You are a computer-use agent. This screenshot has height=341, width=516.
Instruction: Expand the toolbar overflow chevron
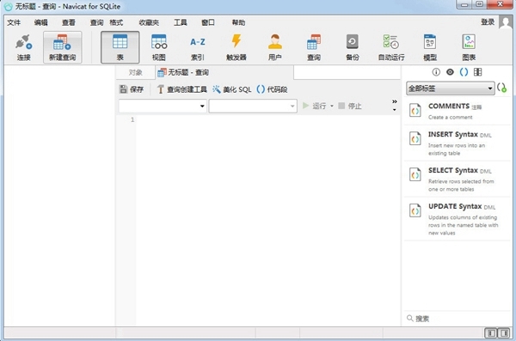[x=394, y=101]
